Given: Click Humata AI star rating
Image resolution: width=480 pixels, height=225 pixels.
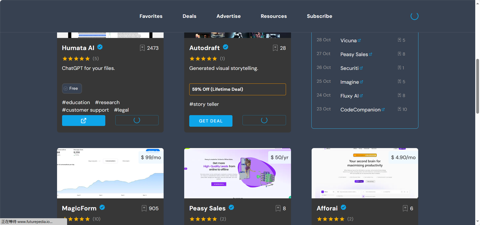Looking at the screenshot, I should coord(76,59).
